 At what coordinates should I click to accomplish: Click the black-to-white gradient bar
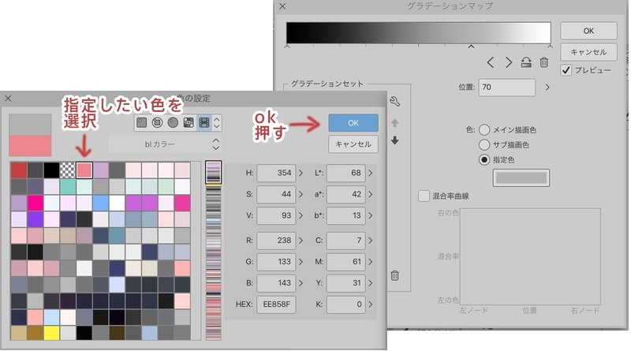(419, 32)
